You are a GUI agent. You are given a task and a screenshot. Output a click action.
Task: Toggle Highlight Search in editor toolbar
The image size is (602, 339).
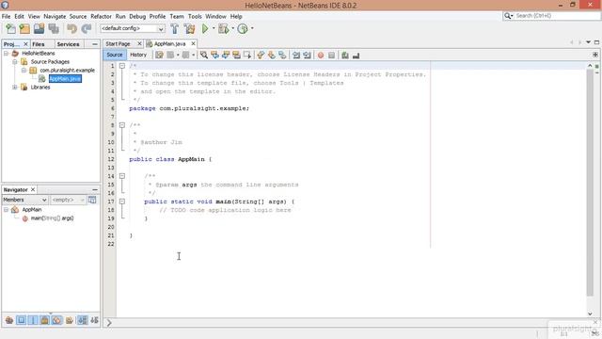point(236,56)
